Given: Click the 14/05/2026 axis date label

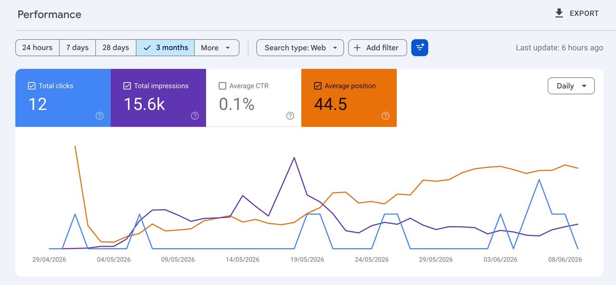Looking at the screenshot, I should pos(243,260).
